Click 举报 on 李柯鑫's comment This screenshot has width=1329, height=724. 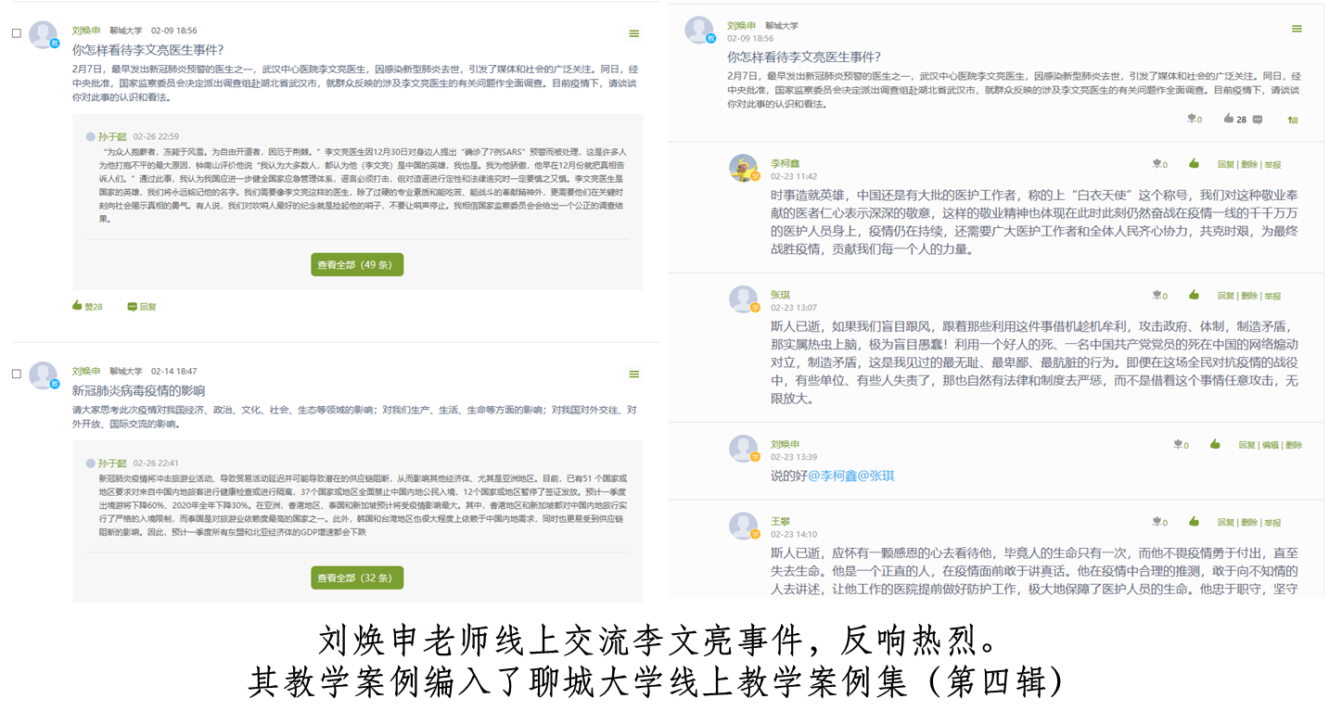tap(1272, 165)
